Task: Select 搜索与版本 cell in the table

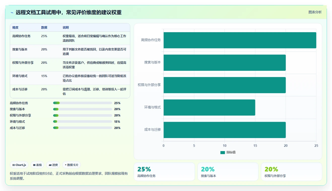Action: [20, 49]
